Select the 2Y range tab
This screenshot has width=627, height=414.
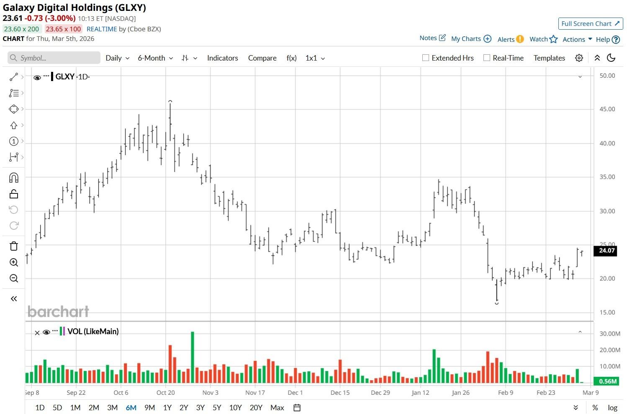point(184,408)
